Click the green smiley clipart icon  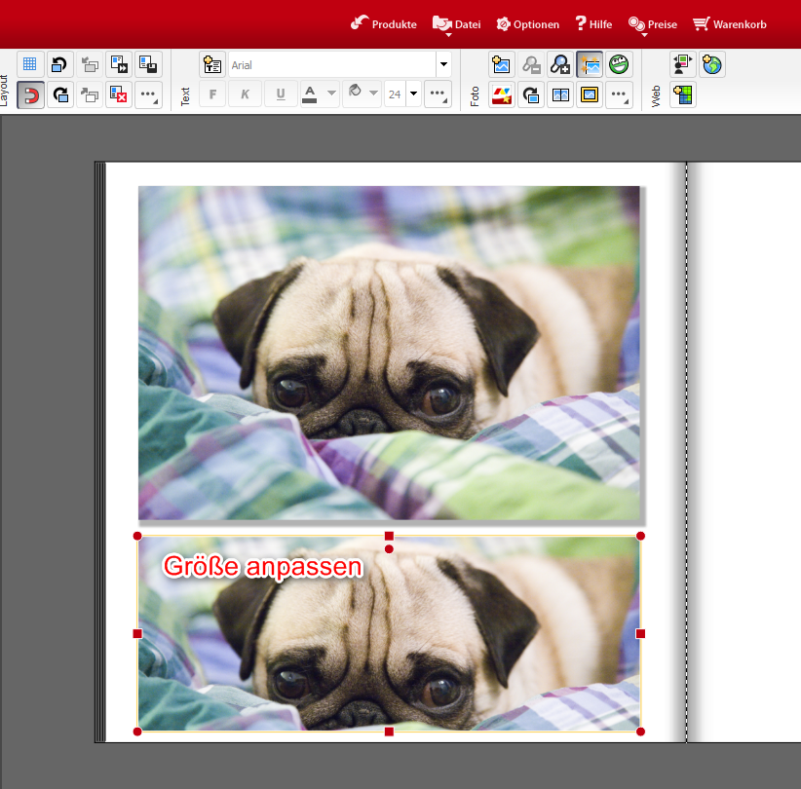point(619,64)
